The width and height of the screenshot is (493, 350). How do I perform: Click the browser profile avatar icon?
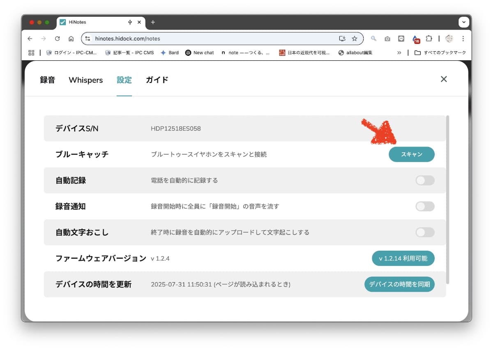click(449, 38)
